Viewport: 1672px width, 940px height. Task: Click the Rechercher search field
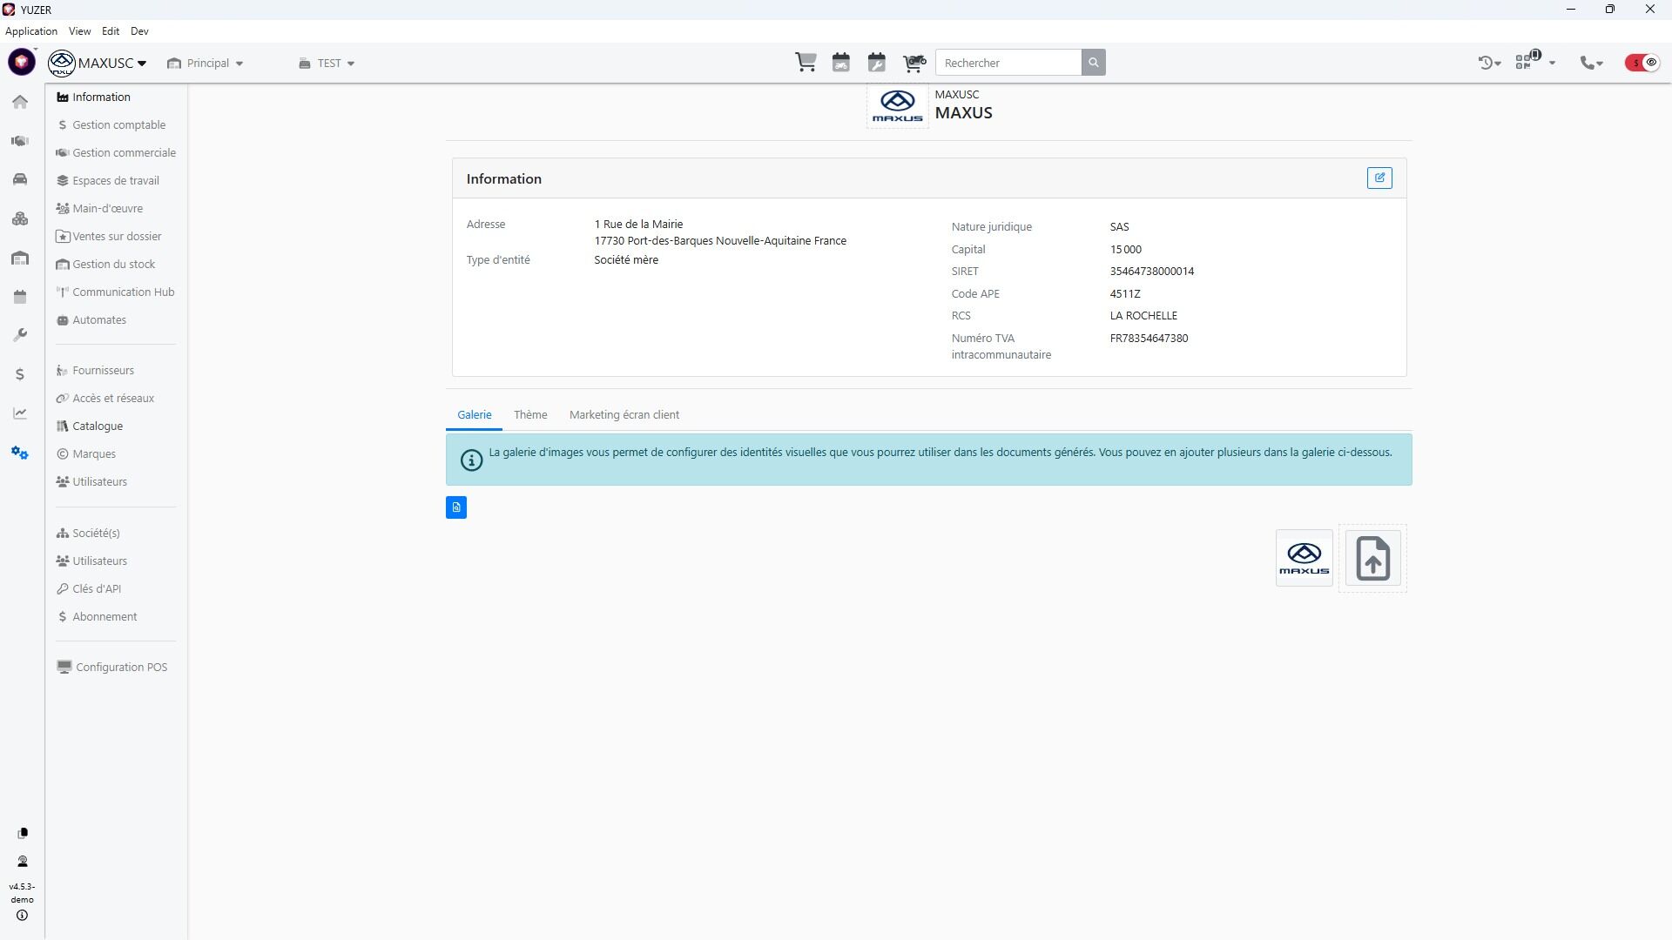click(1008, 63)
